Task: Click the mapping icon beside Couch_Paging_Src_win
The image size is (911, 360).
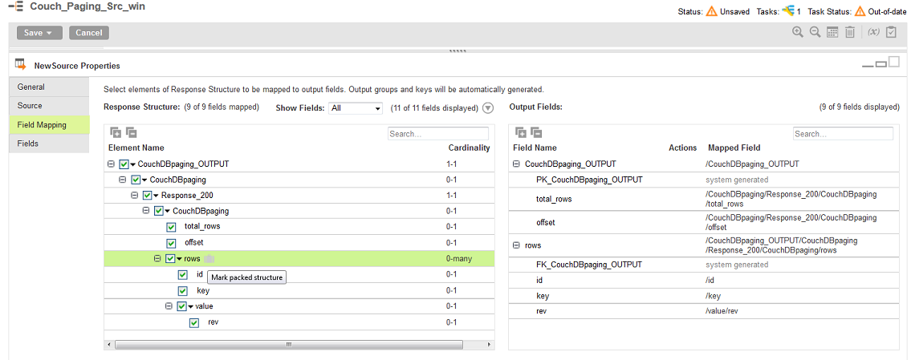Action: click(x=16, y=7)
